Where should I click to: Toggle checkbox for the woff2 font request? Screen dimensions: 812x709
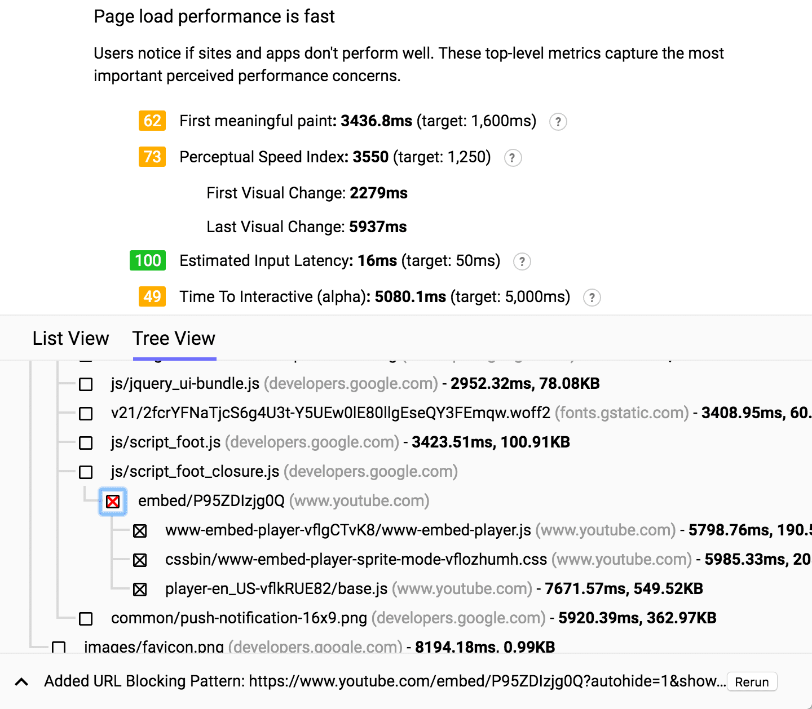(x=86, y=414)
